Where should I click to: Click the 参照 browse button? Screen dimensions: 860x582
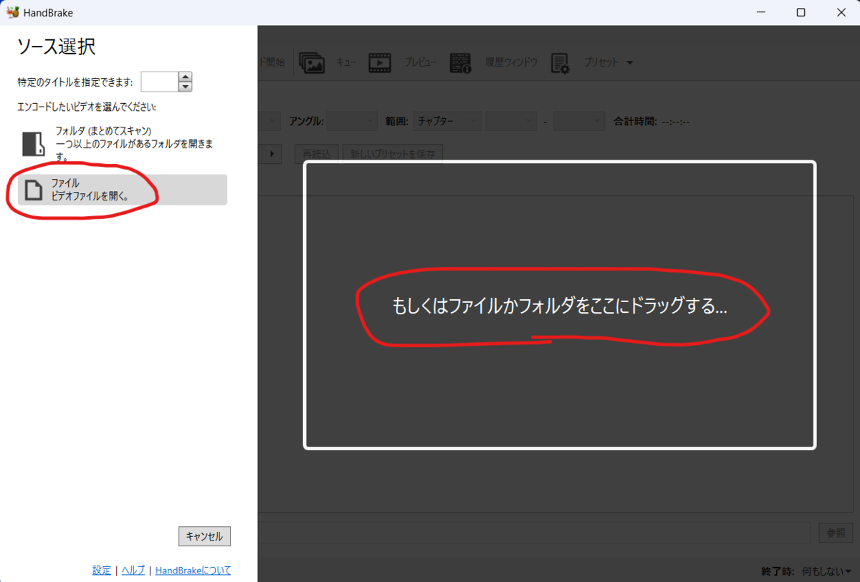[836, 533]
